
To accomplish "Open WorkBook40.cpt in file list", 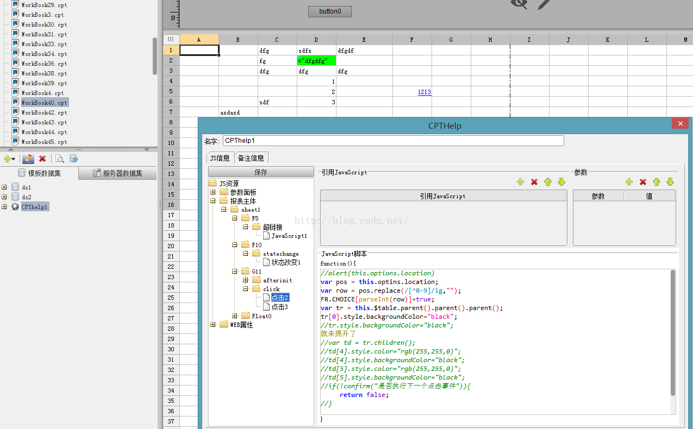I will 44,103.
